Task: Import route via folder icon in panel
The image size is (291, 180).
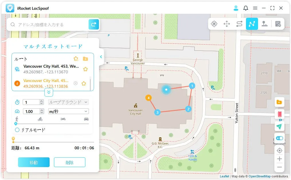Action: pos(85,59)
